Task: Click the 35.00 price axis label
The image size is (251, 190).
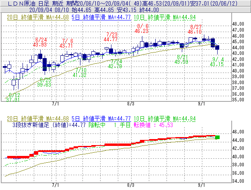Action: [238, 100]
